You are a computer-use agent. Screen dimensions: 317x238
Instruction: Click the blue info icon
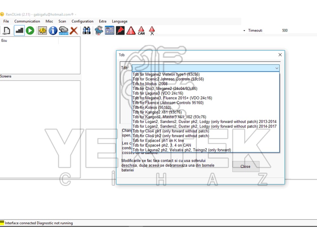pyautogui.click(x=53, y=30)
